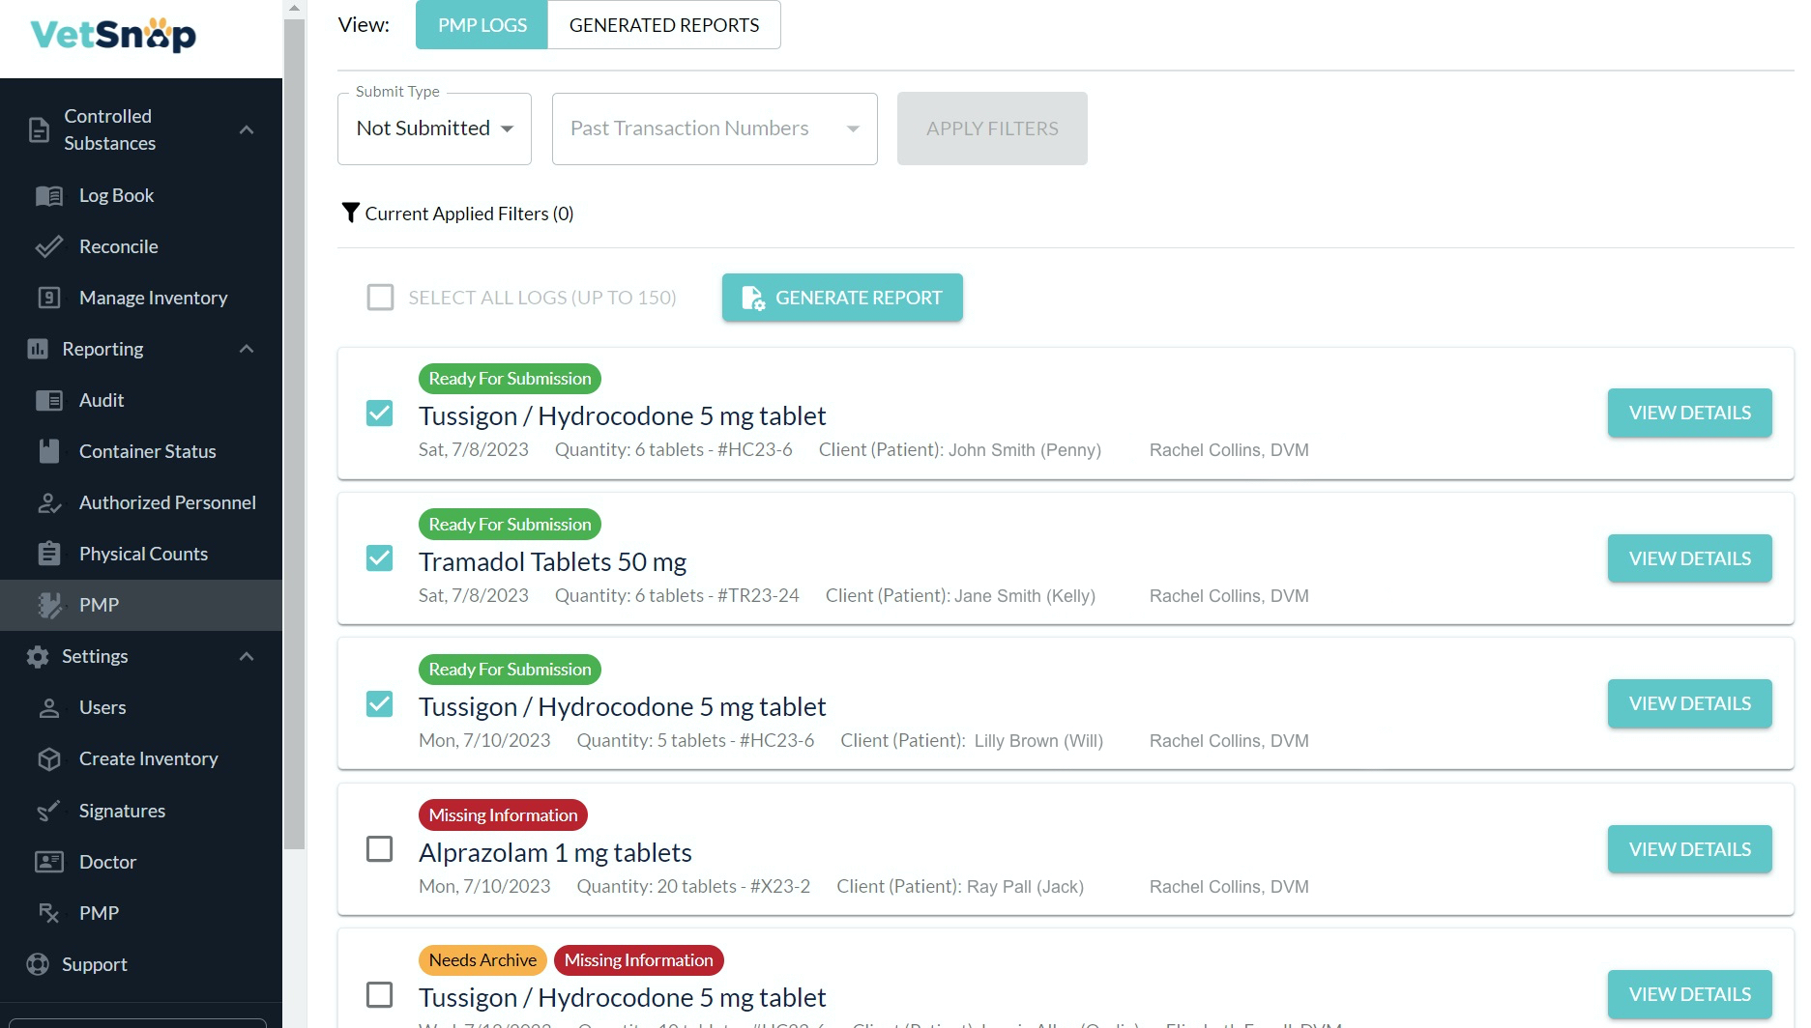Open Log Book menu item

pyautogui.click(x=141, y=196)
